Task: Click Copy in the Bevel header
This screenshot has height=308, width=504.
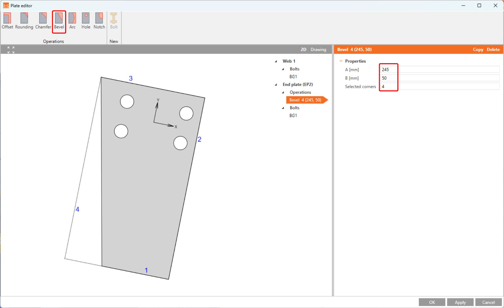Action: [478, 50]
